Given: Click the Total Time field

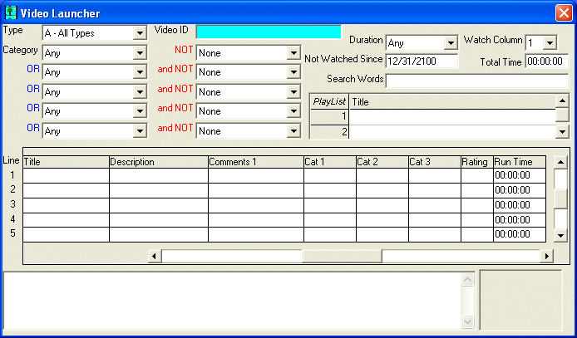Looking at the screenshot, I should coord(546,61).
